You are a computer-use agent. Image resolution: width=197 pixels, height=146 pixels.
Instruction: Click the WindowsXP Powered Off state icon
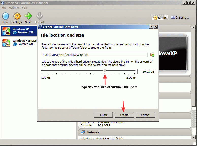pos(15,33)
